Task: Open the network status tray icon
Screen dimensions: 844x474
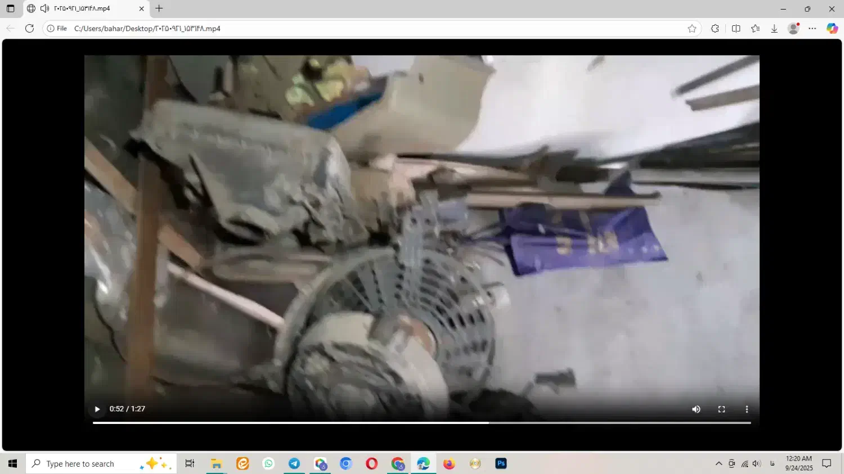Action: 744,464
